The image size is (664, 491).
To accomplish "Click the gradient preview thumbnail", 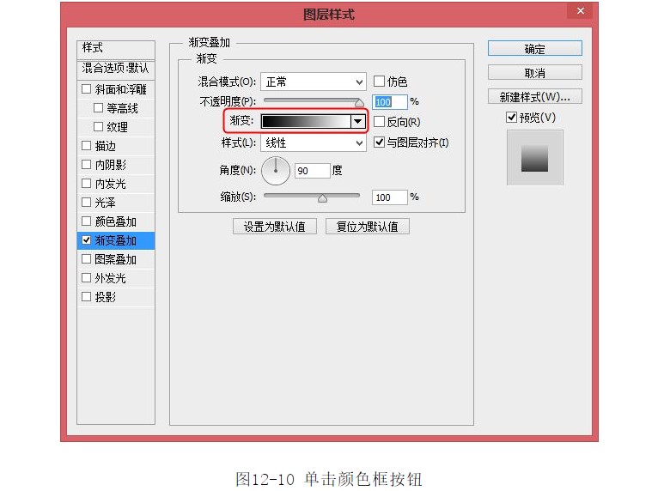I will [x=534, y=158].
